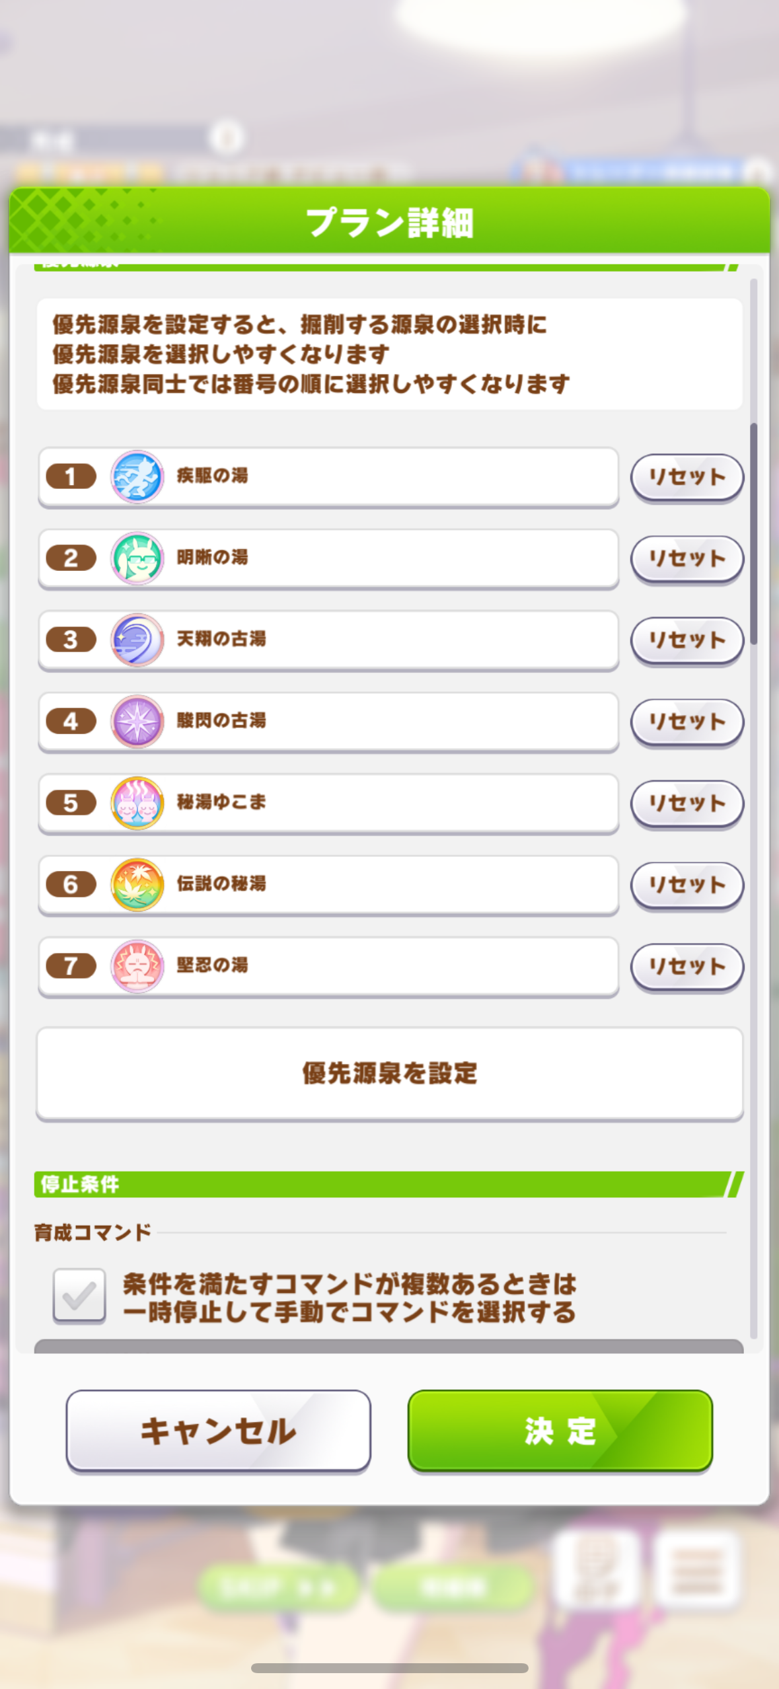Reset priority slot 4 駿閃の古湯
This screenshot has width=779, height=1689.
coord(686,722)
